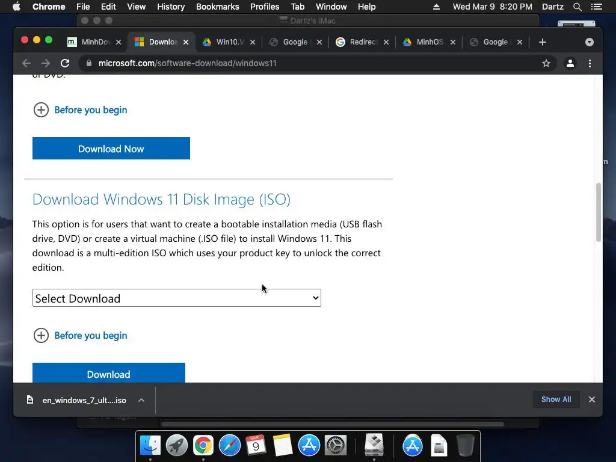Open Finder from the Dock

(150, 446)
